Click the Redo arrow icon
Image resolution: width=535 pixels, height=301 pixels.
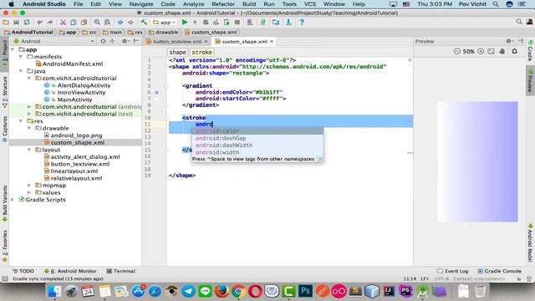[50, 23]
